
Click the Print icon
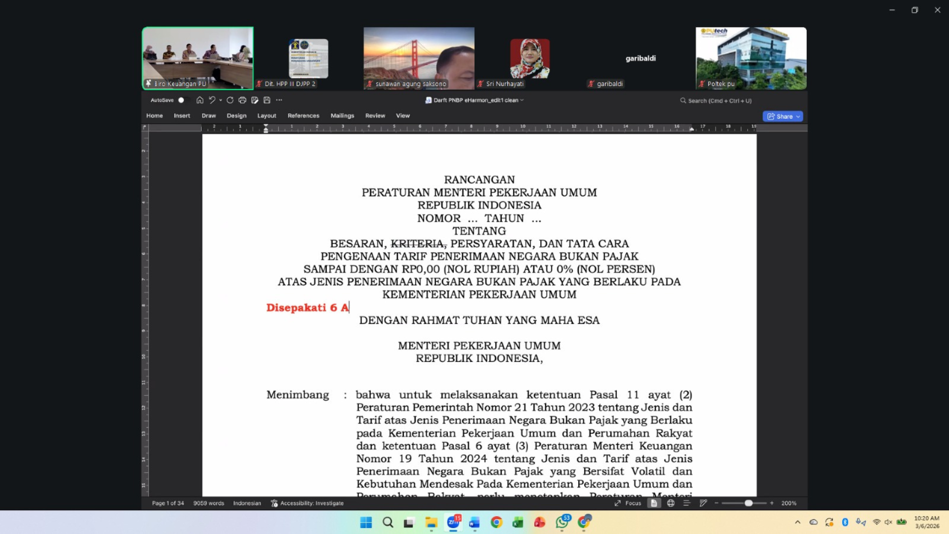(x=242, y=100)
